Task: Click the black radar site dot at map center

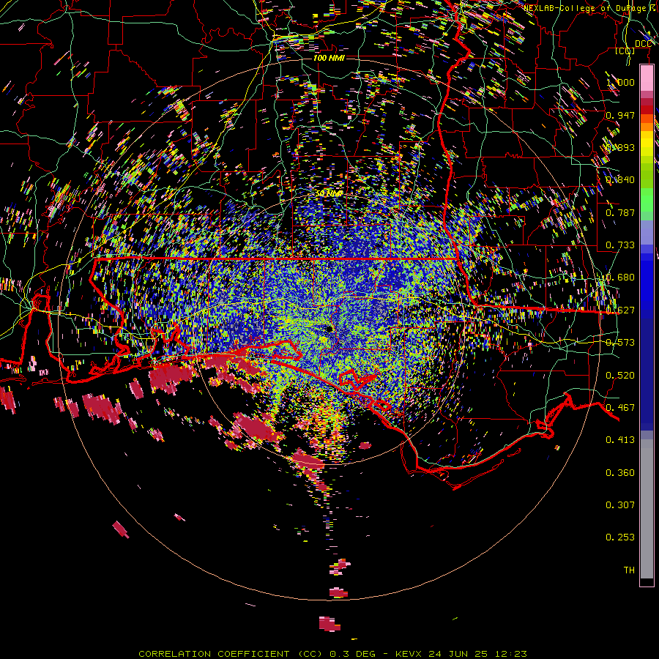Action: coord(329,328)
